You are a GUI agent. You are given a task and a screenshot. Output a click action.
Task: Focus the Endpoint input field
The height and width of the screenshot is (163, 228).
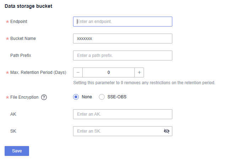coord(122,22)
